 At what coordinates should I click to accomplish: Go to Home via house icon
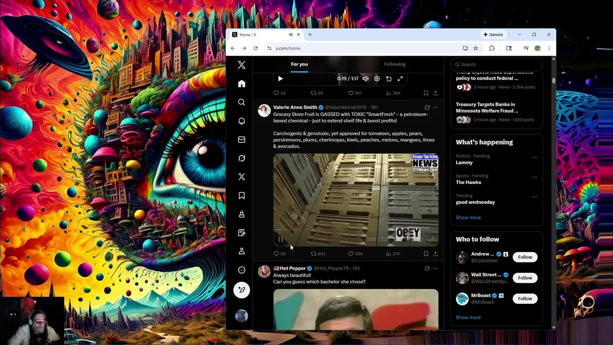point(241,84)
